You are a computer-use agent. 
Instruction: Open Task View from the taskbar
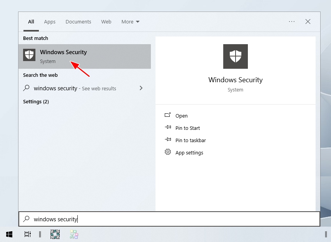click(x=27, y=234)
